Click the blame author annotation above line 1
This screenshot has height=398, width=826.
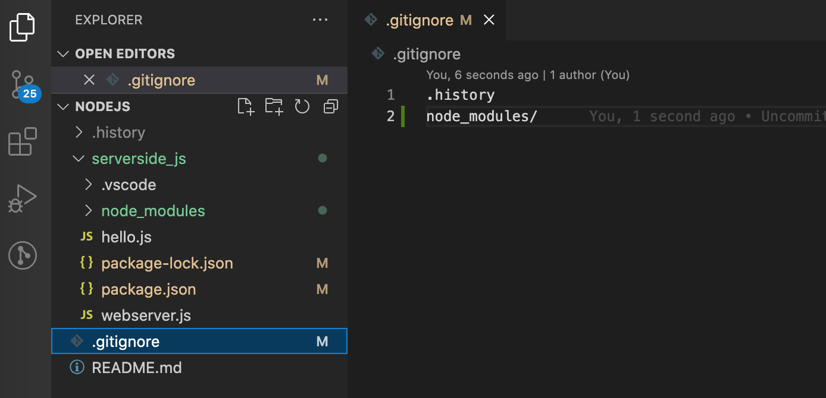527,75
